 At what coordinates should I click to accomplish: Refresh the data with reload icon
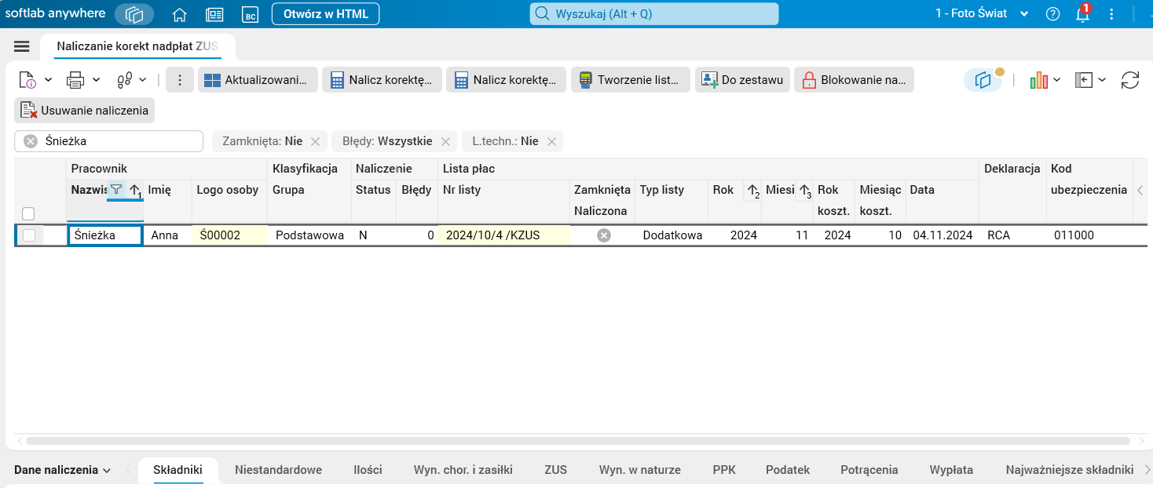[x=1130, y=79]
